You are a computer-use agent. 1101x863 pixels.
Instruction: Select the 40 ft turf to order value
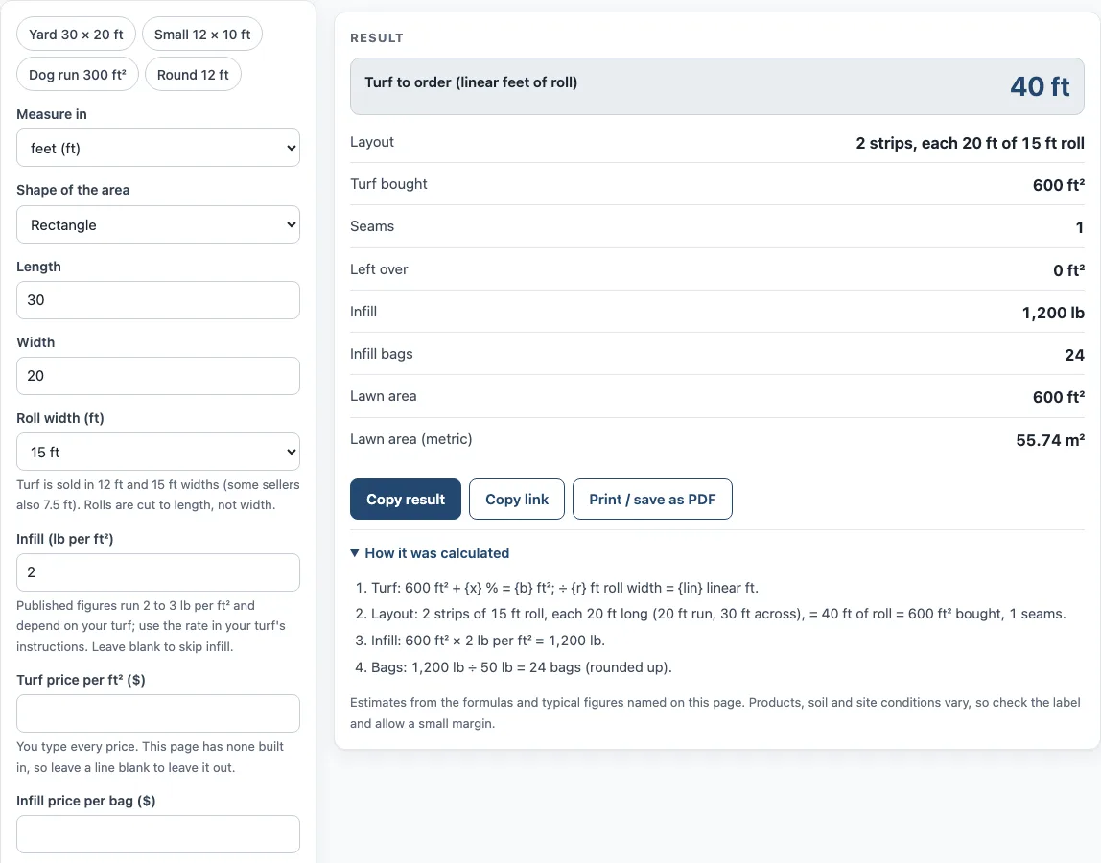[x=1040, y=86]
